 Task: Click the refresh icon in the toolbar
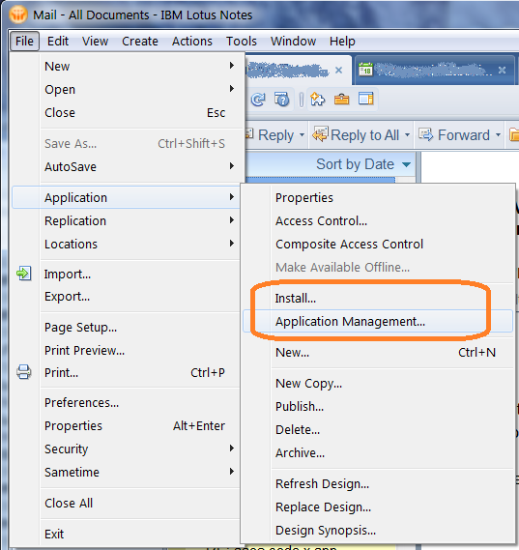[258, 100]
